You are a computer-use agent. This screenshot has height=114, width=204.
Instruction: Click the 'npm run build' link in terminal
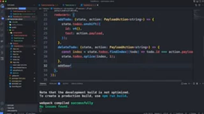114,96
